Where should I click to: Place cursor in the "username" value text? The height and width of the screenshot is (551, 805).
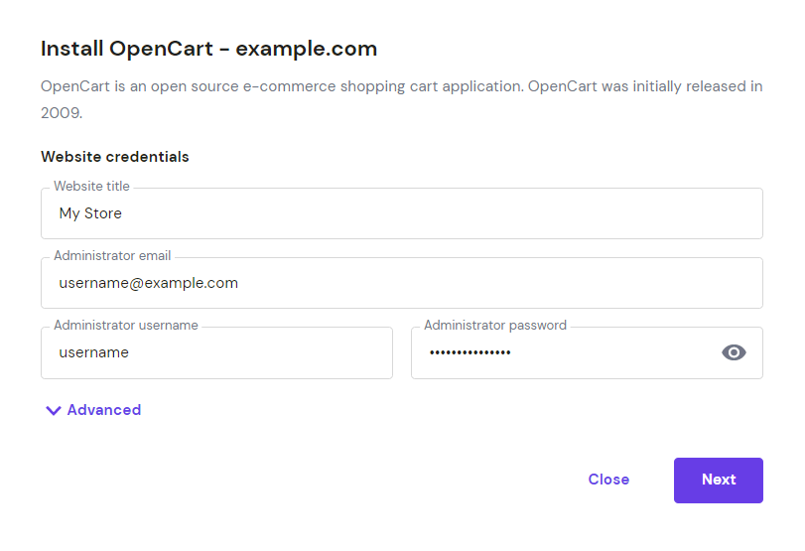click(x=94, y=352)
